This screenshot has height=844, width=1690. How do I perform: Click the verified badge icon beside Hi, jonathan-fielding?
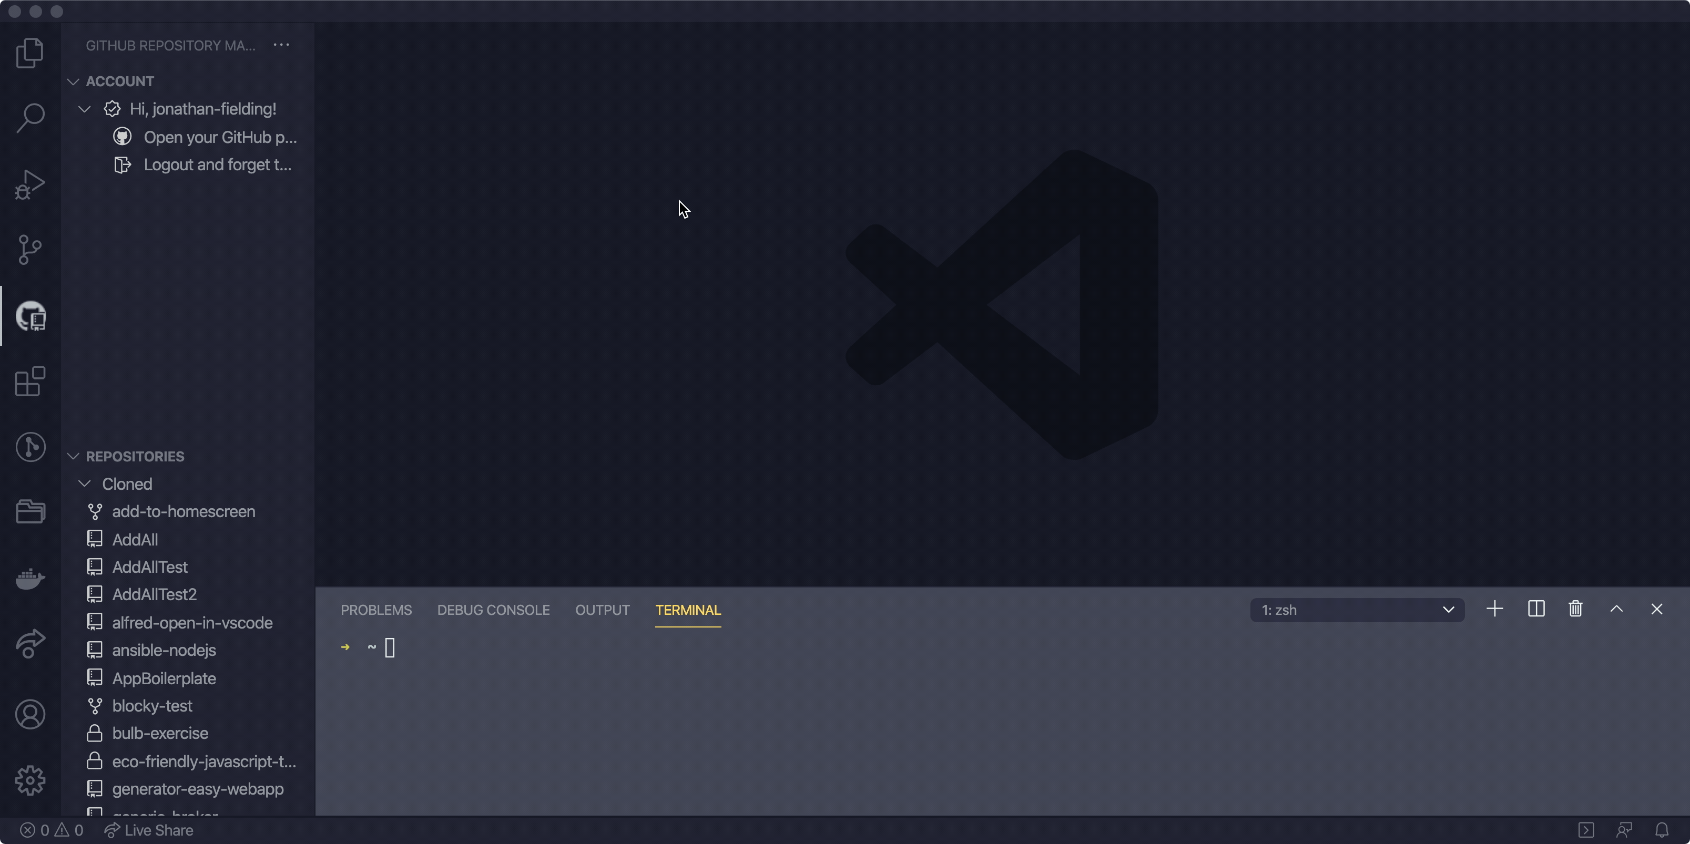pyautogui.click(x=112, y=109)
